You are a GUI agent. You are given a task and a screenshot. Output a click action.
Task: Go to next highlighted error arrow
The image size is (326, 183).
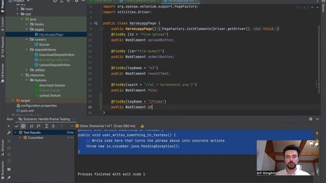coord(317,7)
